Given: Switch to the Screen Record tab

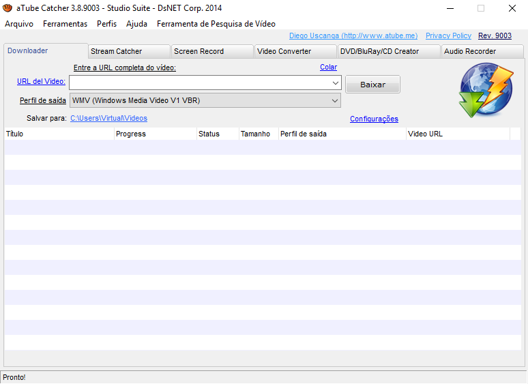Looking at the screenshot, I should [212, 51].
